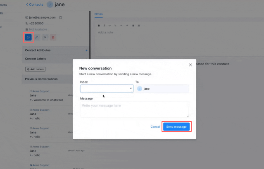Click the Cancel link in dialog
This screenshot has height=169, width=264.
click(155, 126)
